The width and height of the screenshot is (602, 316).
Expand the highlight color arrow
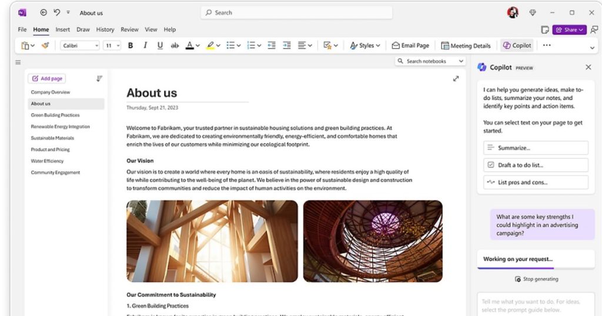pos(219,46)
